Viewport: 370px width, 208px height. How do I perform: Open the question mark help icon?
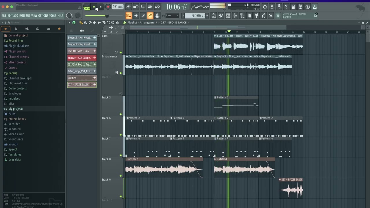point(286,7)
